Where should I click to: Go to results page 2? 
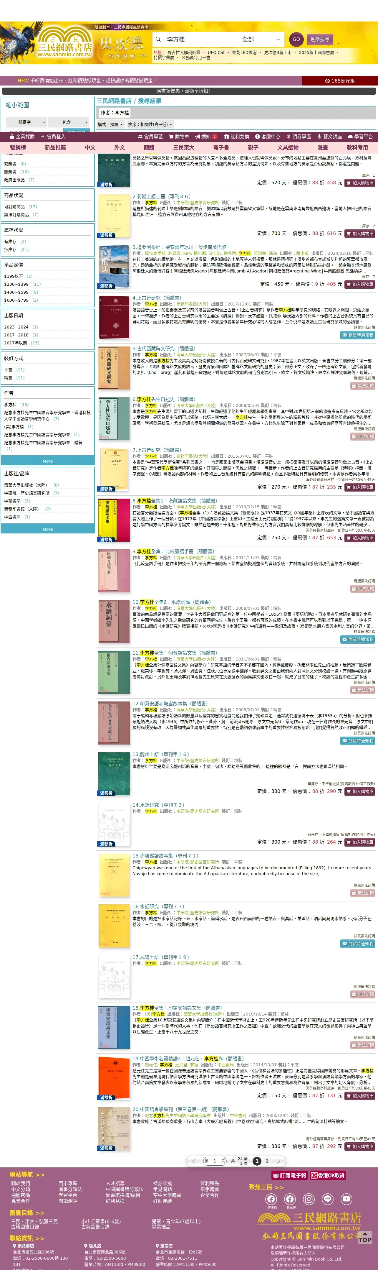267,1161
